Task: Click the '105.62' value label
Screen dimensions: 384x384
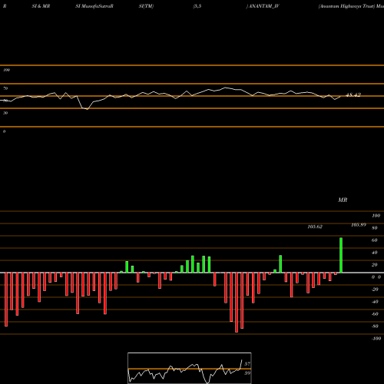Action: 315,227
